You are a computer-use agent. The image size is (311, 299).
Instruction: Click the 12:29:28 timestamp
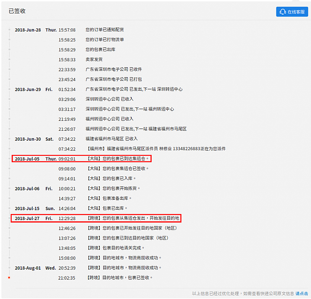pos(67,218)
